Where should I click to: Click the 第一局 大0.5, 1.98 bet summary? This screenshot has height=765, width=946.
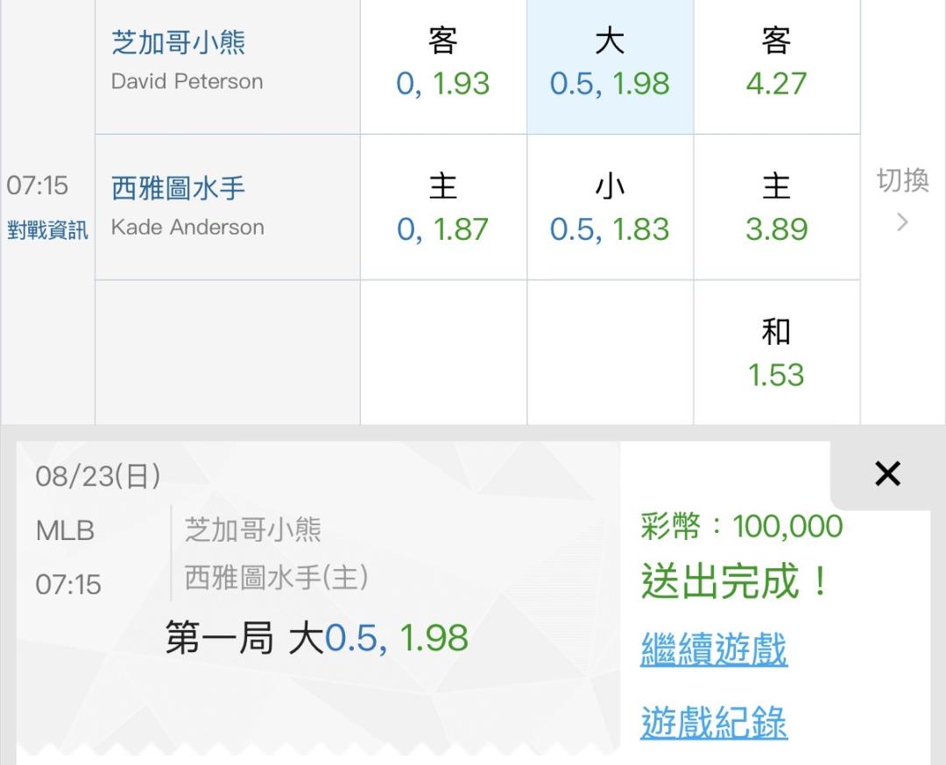(317, 638)
